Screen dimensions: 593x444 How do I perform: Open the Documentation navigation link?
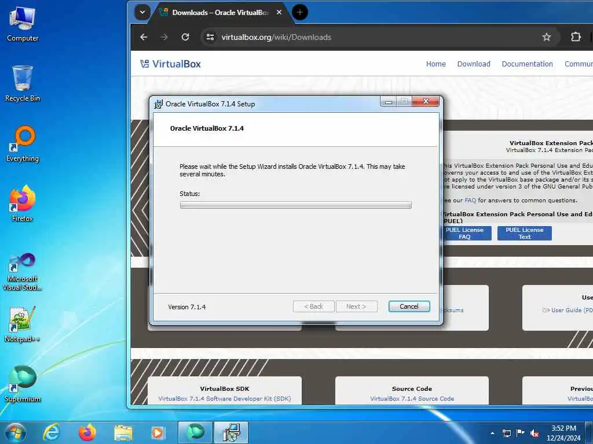527,64
